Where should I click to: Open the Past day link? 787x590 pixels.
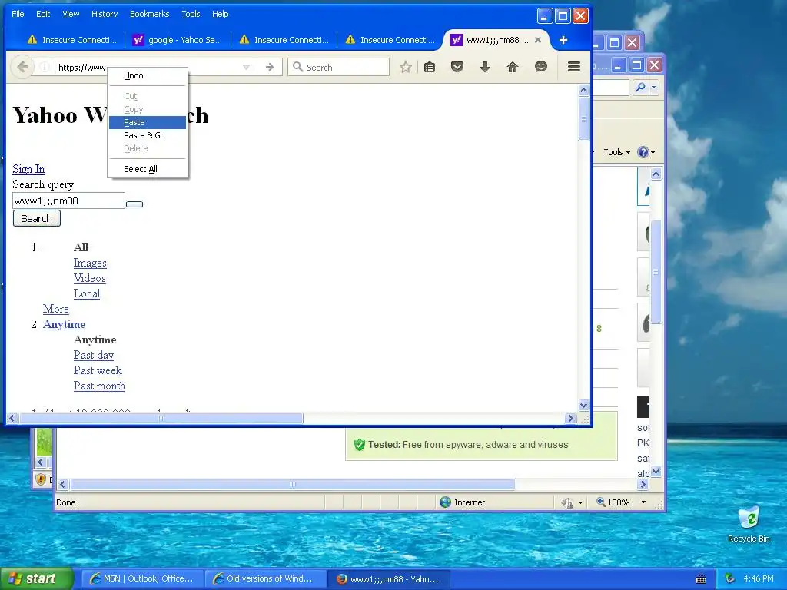pyautogui.click(x=93, y=355)
